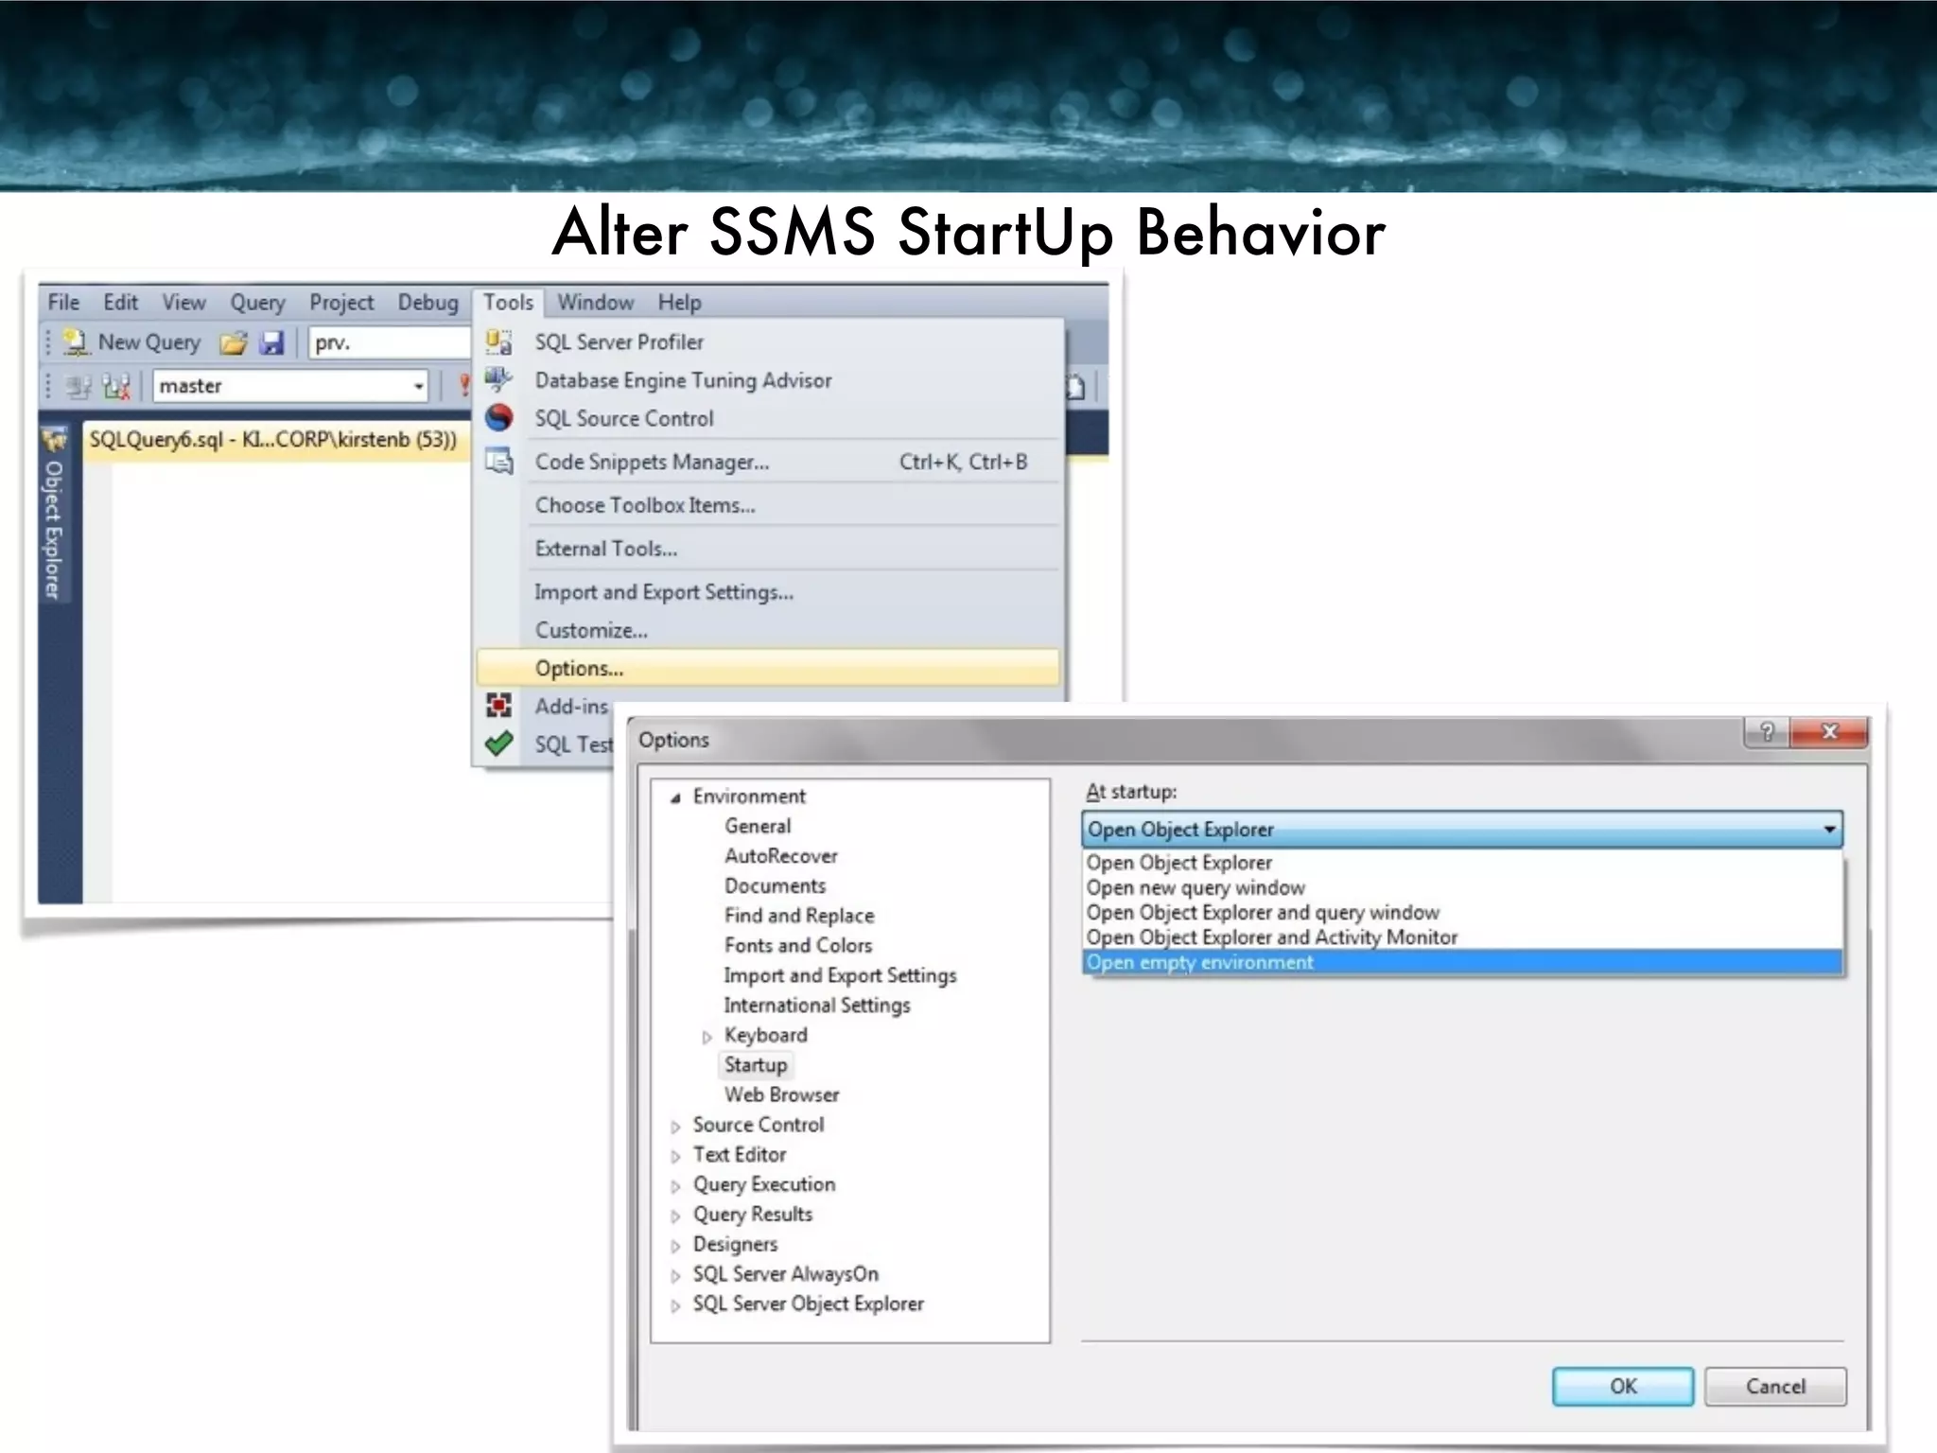Click the Database Engine Tuning Advisor icon
The height and width of the screenshot is (1453, 1937).
tap(498, 379)
